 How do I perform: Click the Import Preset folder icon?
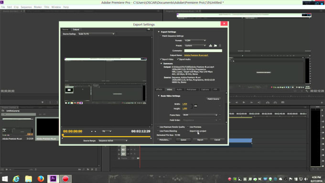[216, 45]
